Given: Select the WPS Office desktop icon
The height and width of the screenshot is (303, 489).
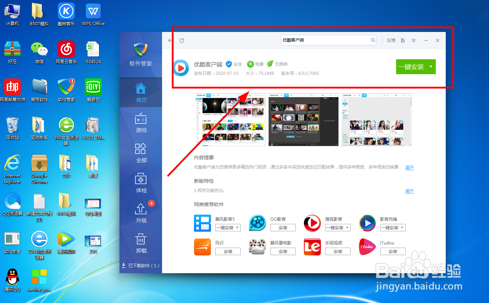Looking at the screenshot, I should point(93,15).
